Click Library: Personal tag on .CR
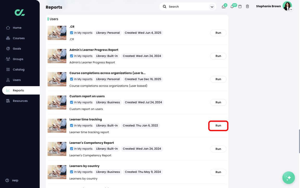 tap(108, 33)
